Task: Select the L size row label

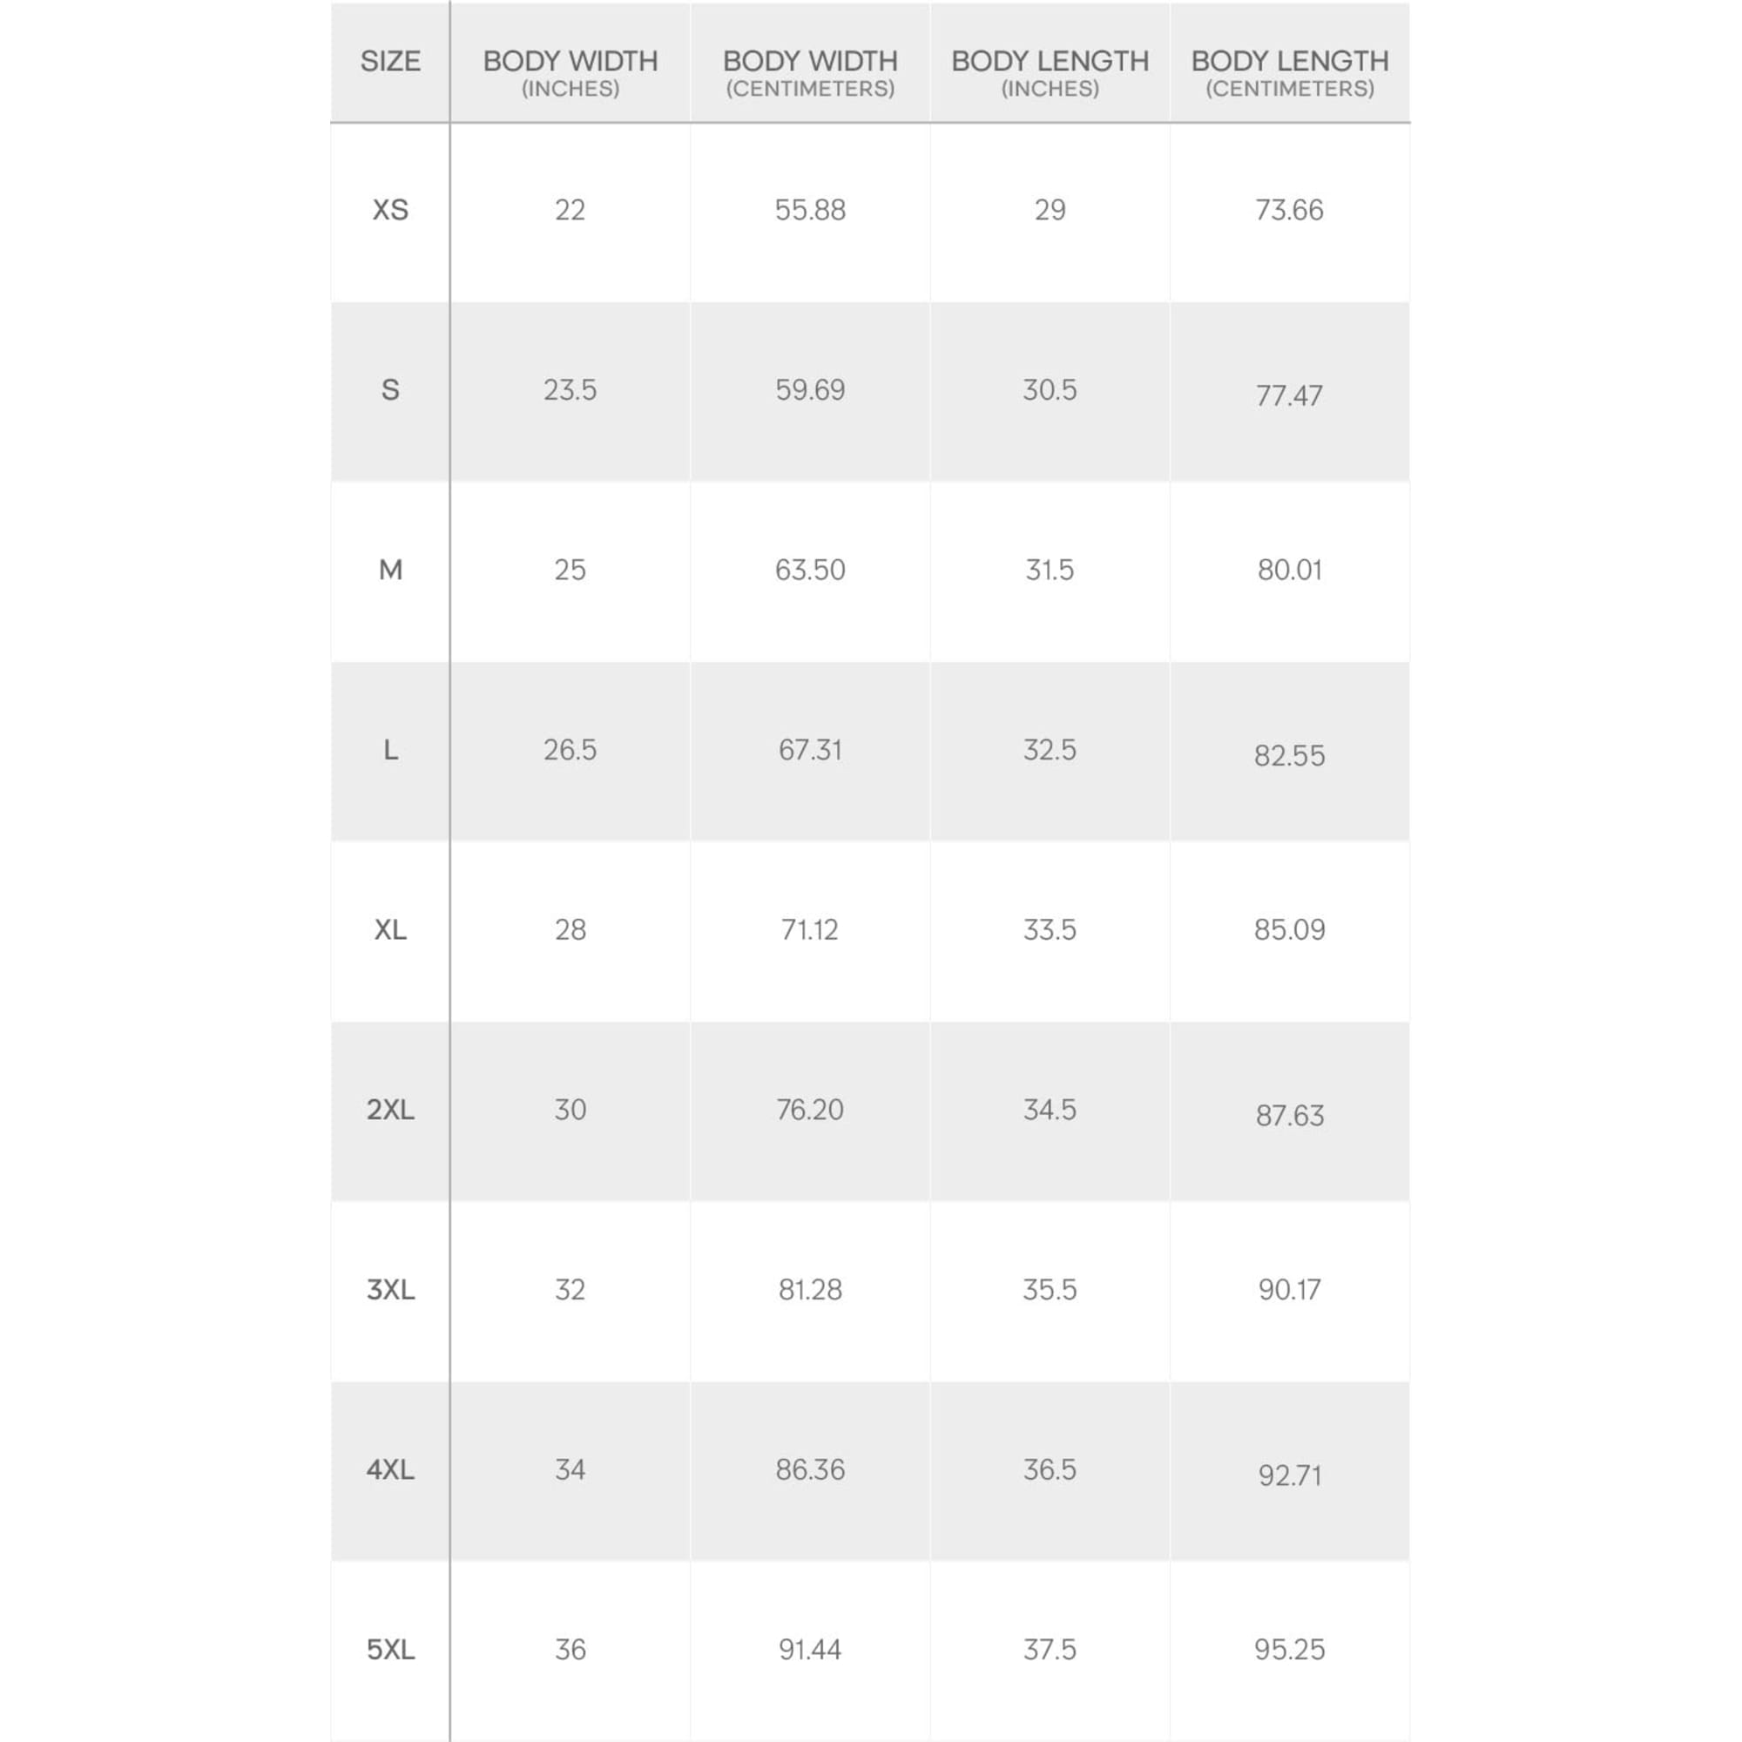Action: (x=390, y=750)
